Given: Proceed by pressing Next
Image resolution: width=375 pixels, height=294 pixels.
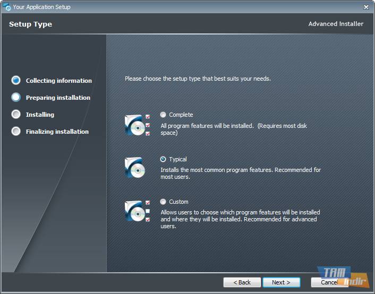Looking at the screenshot, I should (281, 282).
